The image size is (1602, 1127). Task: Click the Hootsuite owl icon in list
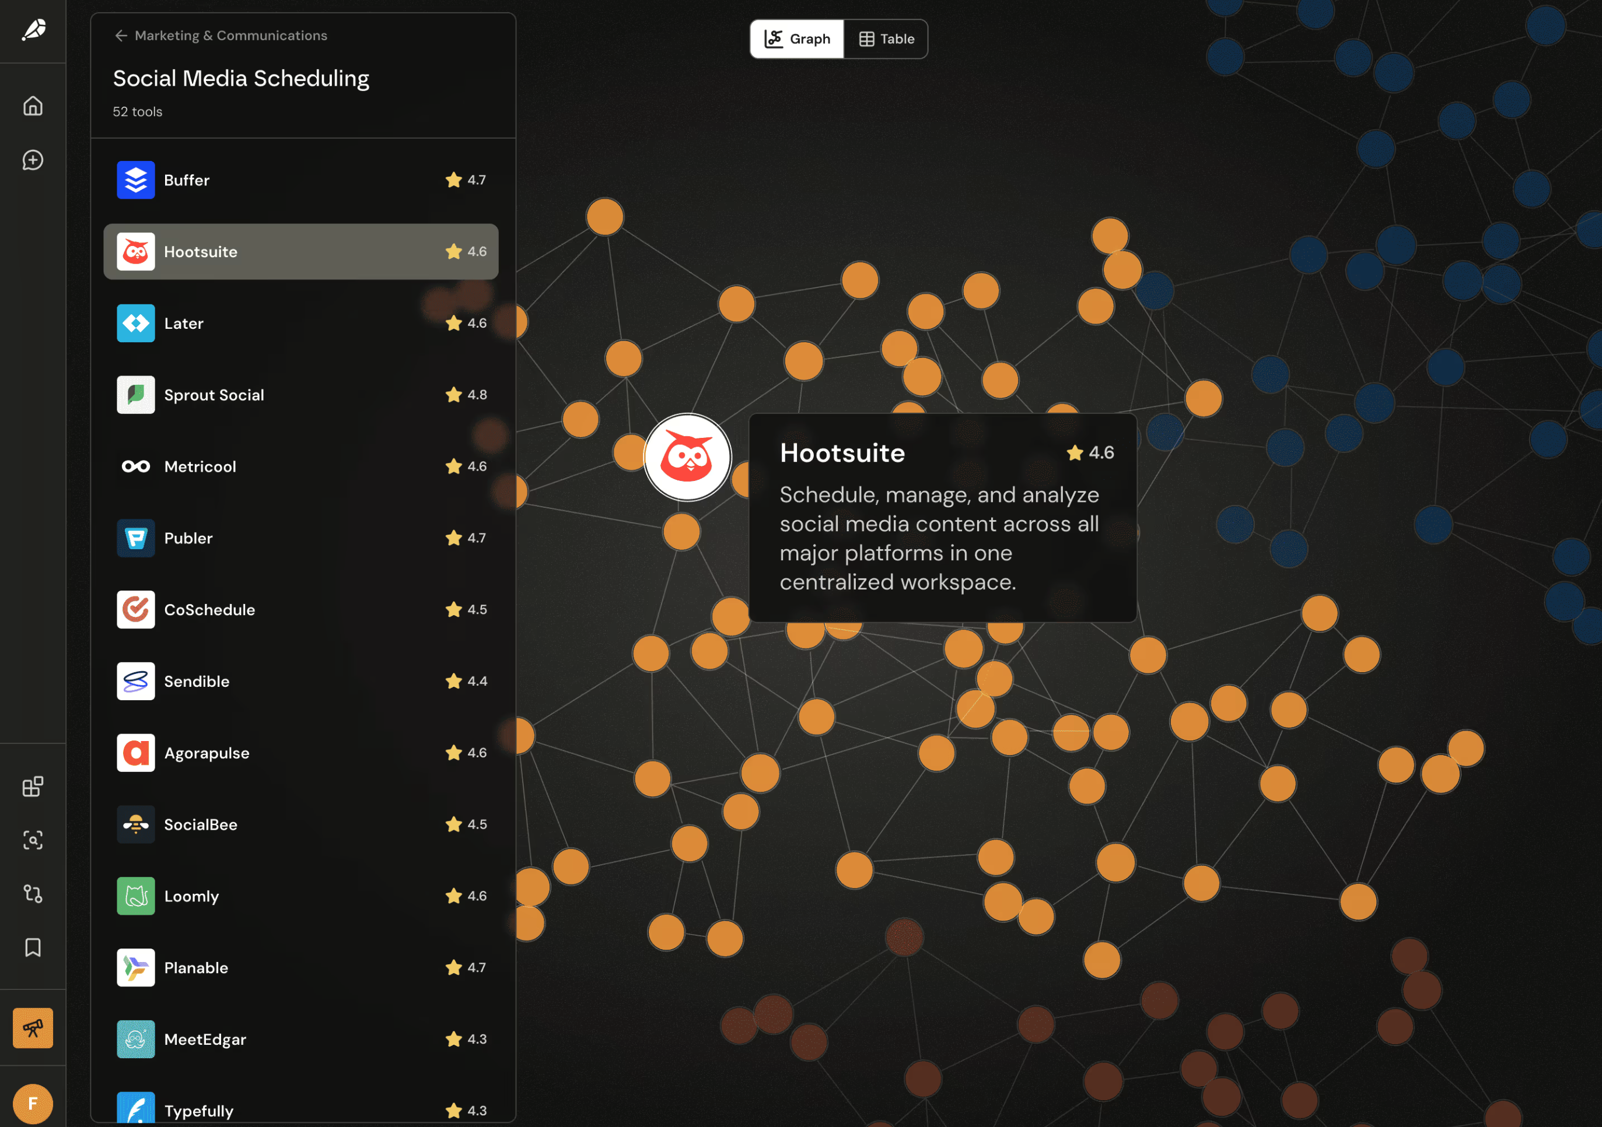[x=135, y=252]
